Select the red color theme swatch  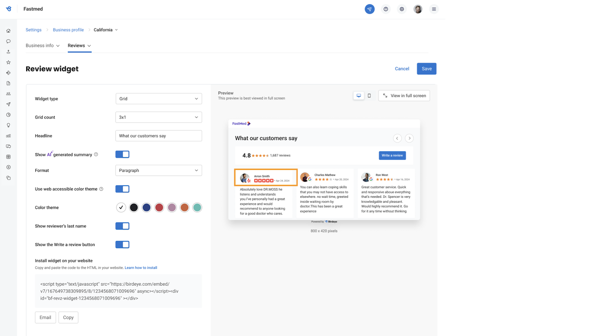(159, 208)
